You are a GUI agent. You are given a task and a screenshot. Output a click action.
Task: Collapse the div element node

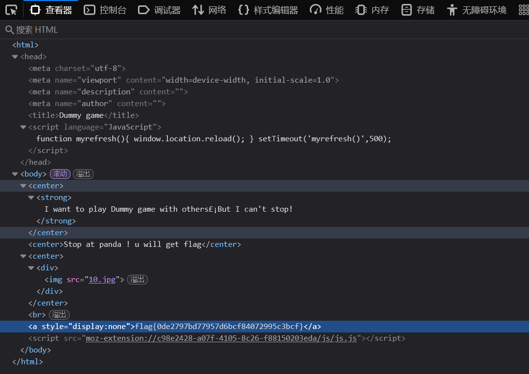[x=31, y=268]
